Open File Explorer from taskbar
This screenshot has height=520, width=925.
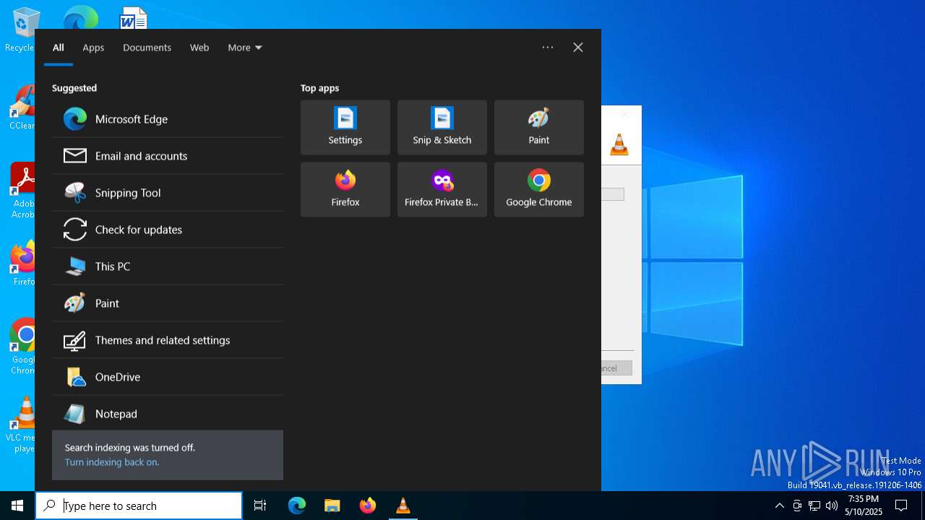[x=332, y=506]
